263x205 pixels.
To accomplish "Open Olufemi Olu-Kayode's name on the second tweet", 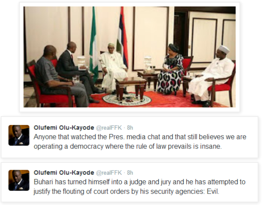I will click(64, 172).
